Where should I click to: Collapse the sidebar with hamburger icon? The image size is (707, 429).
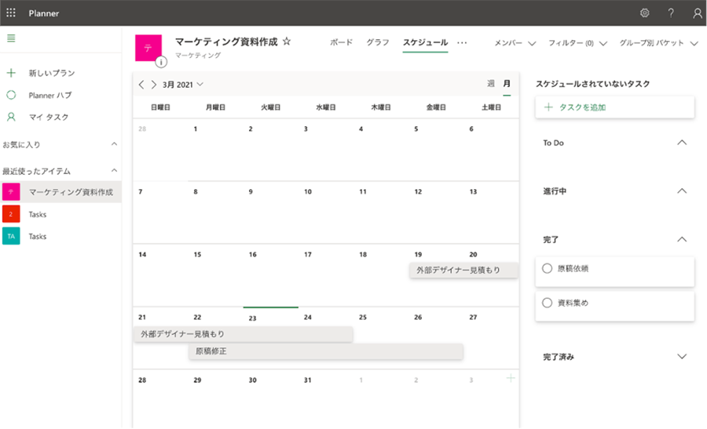pyautogui.click(x=11, y=38)
